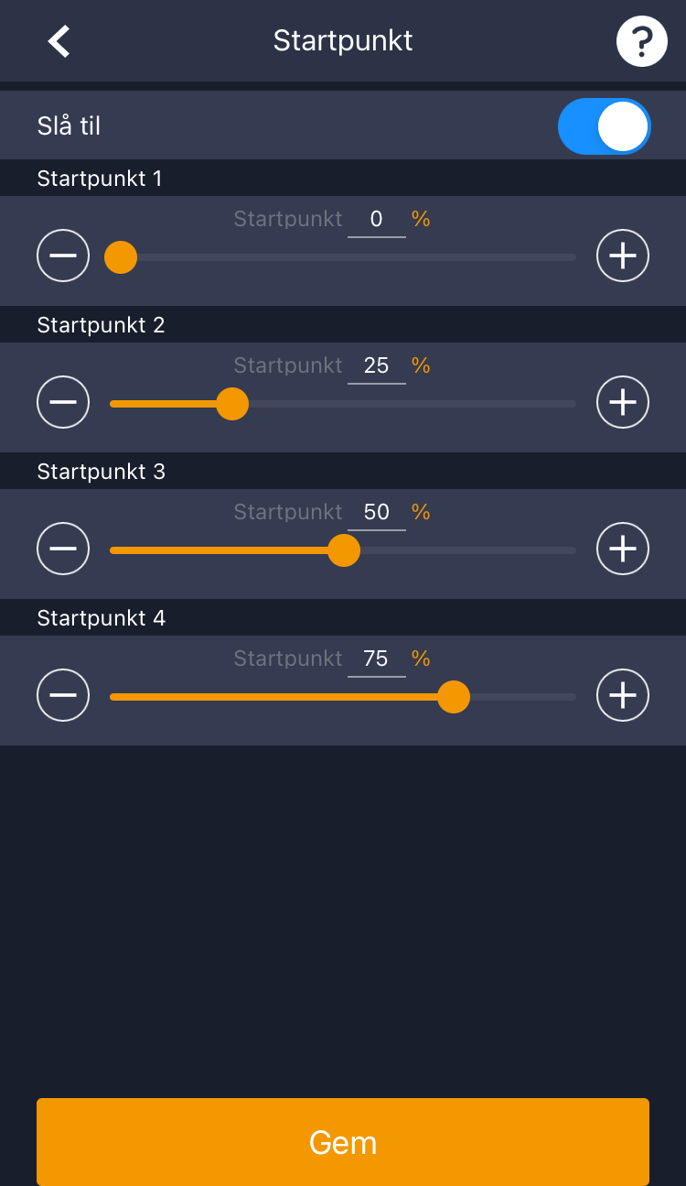Click the Startpunkt 4 slider handle
The width and height of the screenshot is (686, 1186).
454,697
